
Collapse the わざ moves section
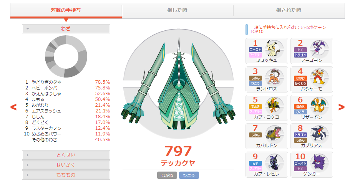(x=66, y=29)
